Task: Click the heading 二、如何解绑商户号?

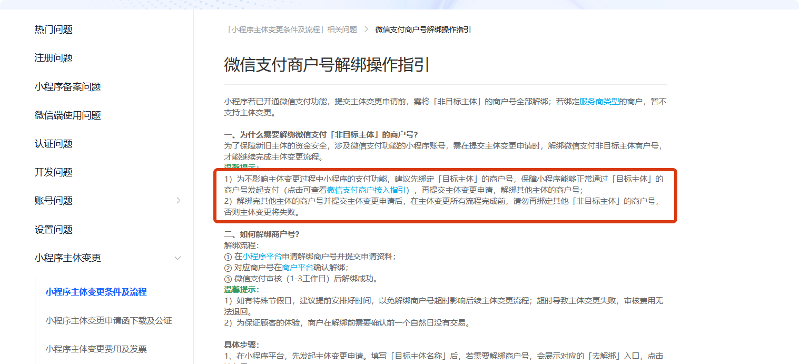Action: [x=262, y=234]
